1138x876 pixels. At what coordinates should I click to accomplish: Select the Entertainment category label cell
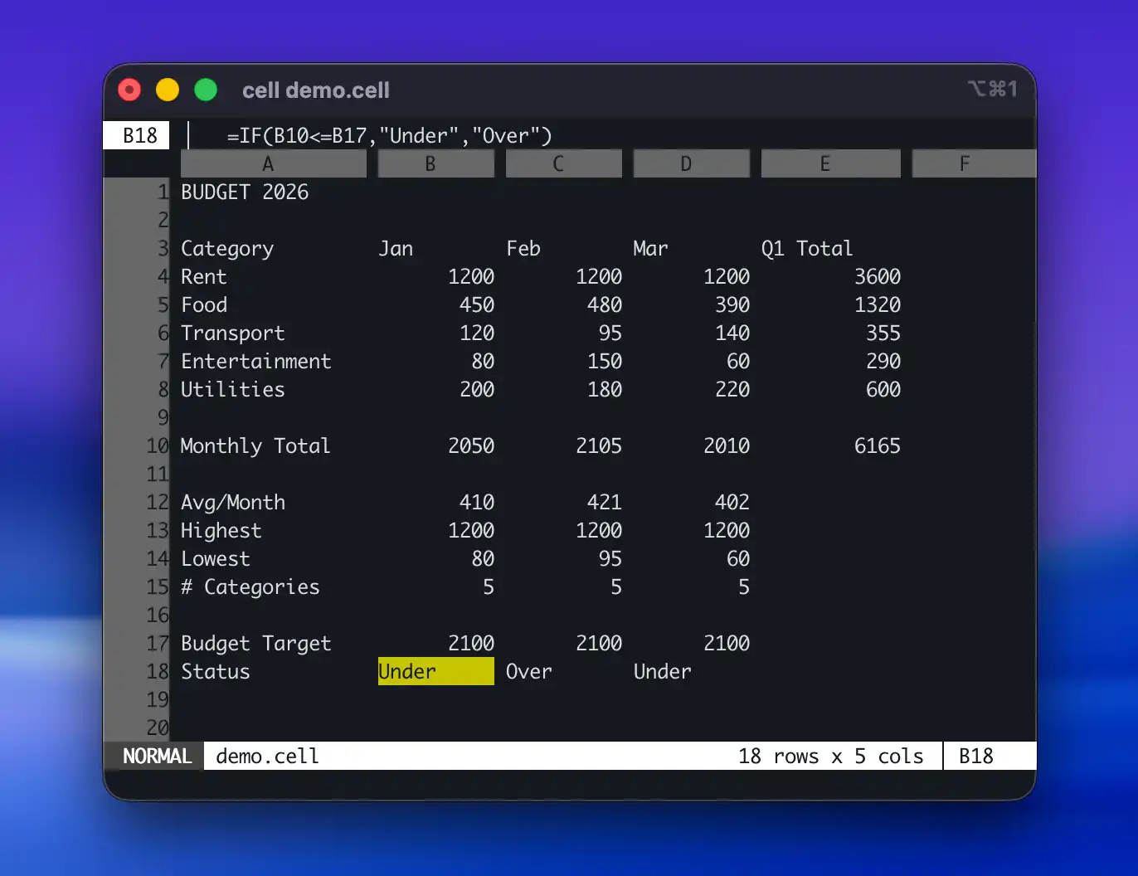[255, 362]
